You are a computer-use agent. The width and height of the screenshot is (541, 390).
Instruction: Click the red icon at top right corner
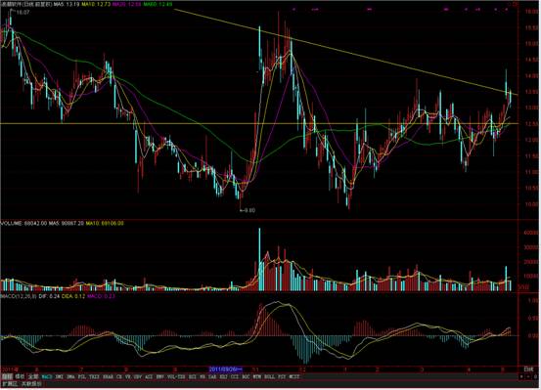point(515,5)
